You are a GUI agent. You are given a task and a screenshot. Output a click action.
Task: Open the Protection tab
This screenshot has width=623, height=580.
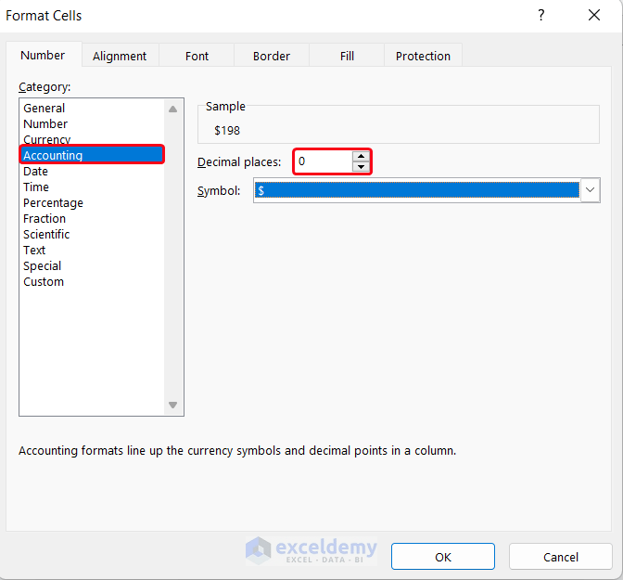pos(423,56)
